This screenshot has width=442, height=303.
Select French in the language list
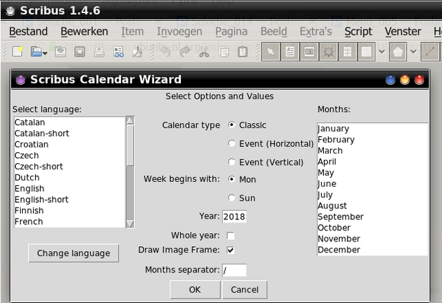[69, 221]
